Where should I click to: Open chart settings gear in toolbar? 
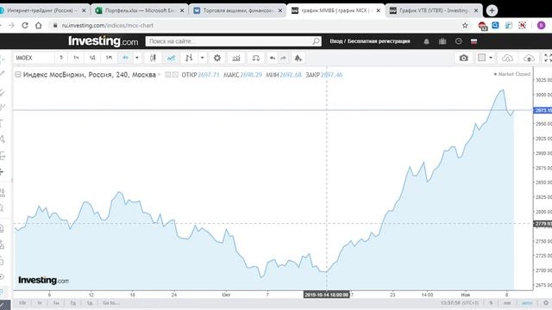[x=217, y=58]
